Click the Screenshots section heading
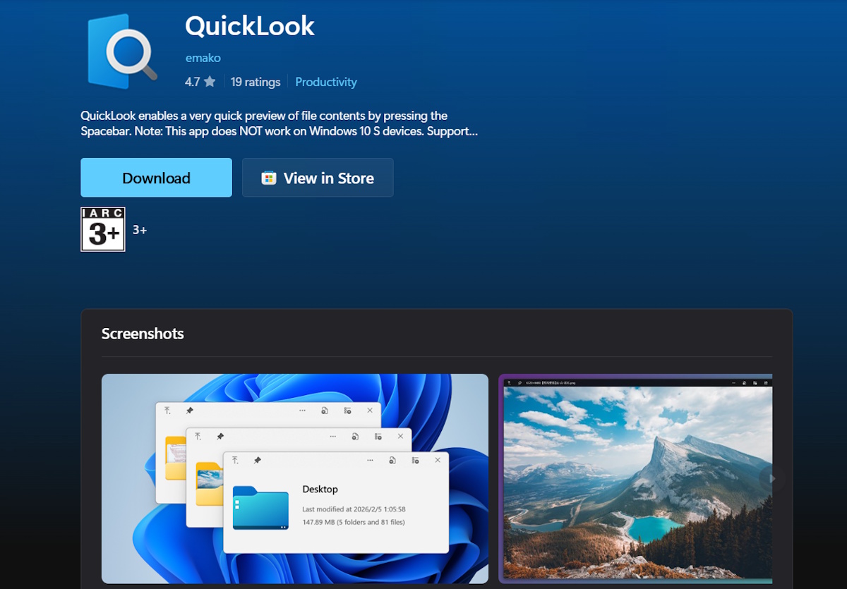This screenshot has width=847, height=589. 143,334
